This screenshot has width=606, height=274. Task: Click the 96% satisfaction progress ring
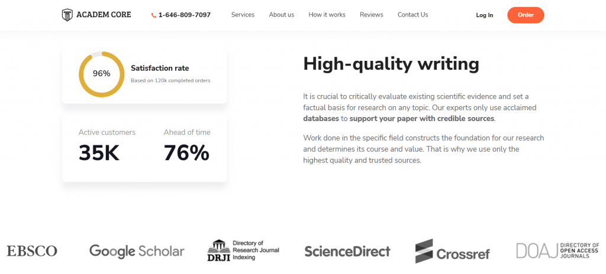102,74
